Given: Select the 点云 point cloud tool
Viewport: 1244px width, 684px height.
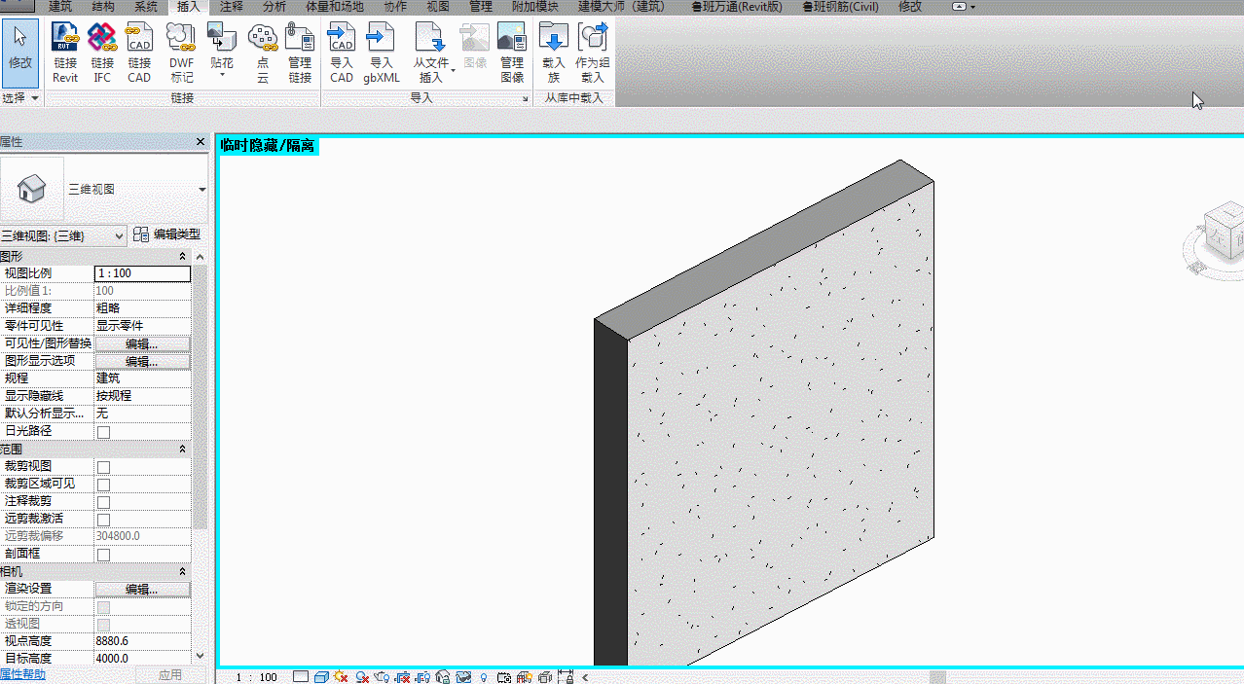Looking at the screenshot, I should (x=263, y=53).
